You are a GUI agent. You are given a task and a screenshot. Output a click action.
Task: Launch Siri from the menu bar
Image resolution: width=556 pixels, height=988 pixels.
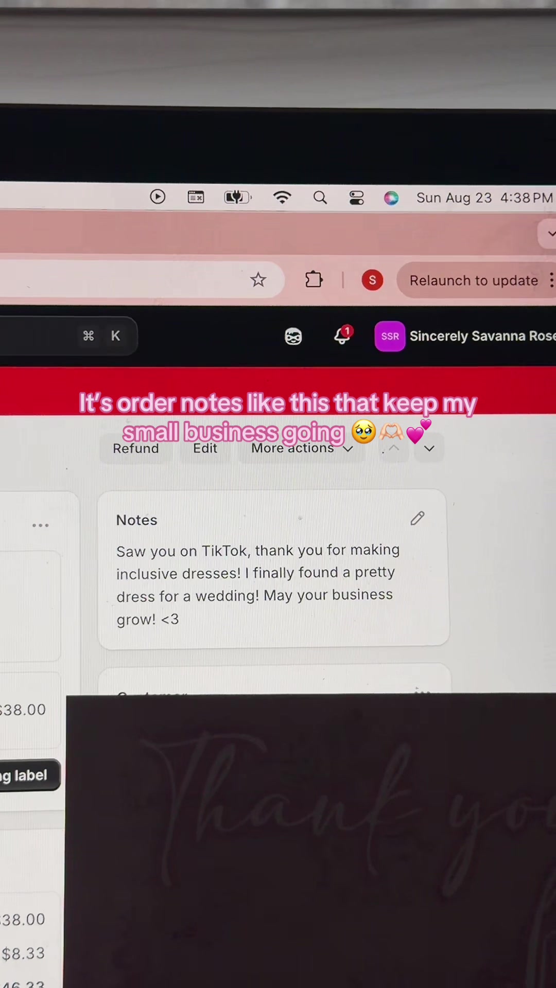point(391,198)
